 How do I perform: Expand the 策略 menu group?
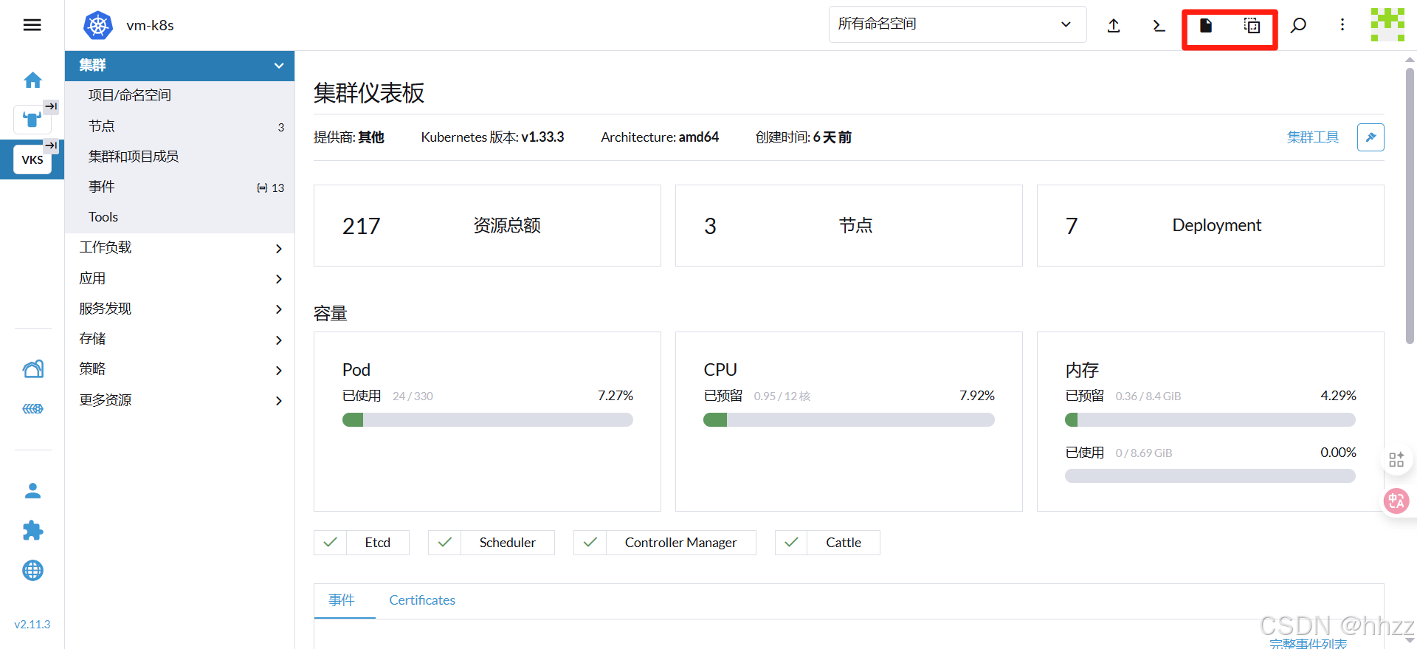(x=179, y=369)
